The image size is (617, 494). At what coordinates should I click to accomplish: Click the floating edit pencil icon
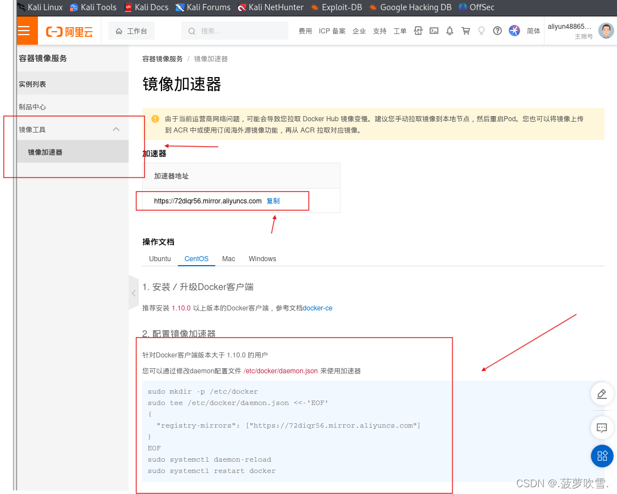pyautogui.click(x=602, y=394)
